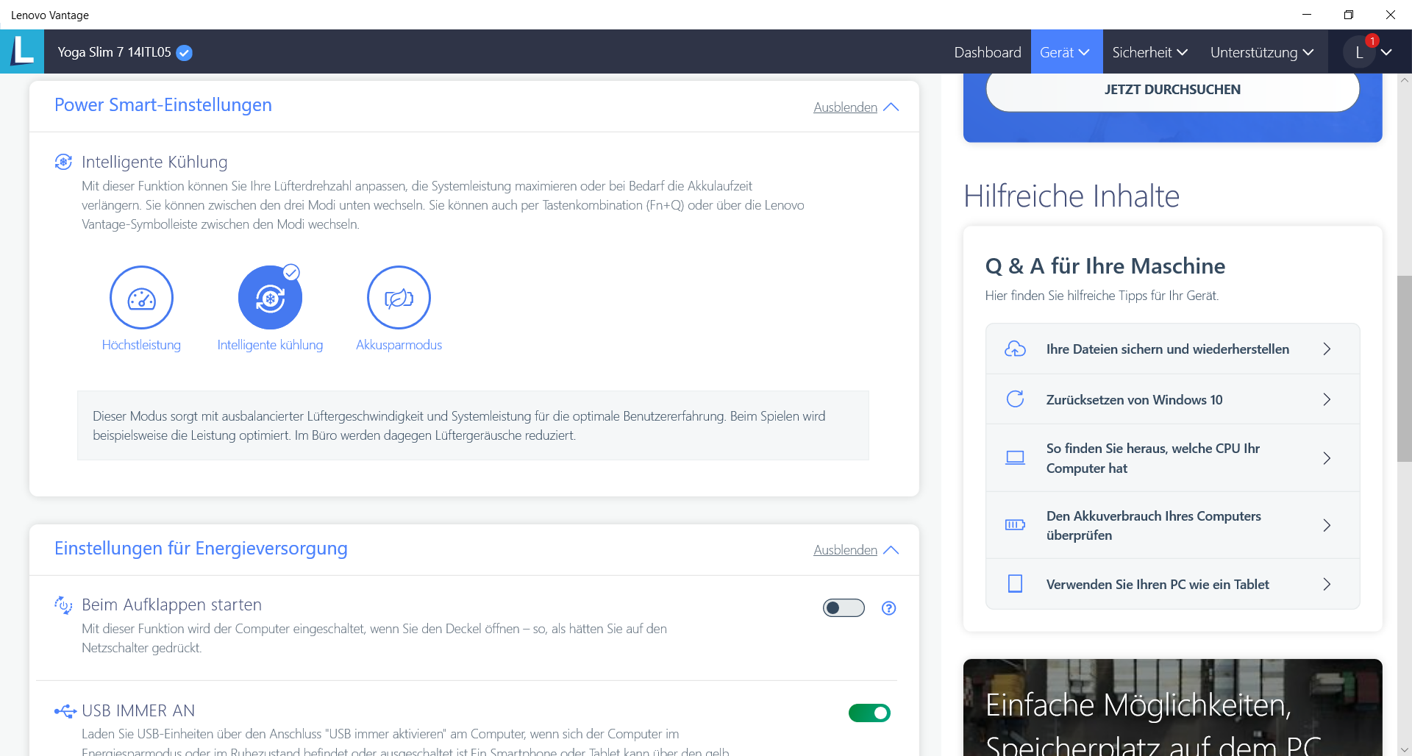Click the Intelligente kühlung label text
The image size is (1412, 756).
(270, 345)
